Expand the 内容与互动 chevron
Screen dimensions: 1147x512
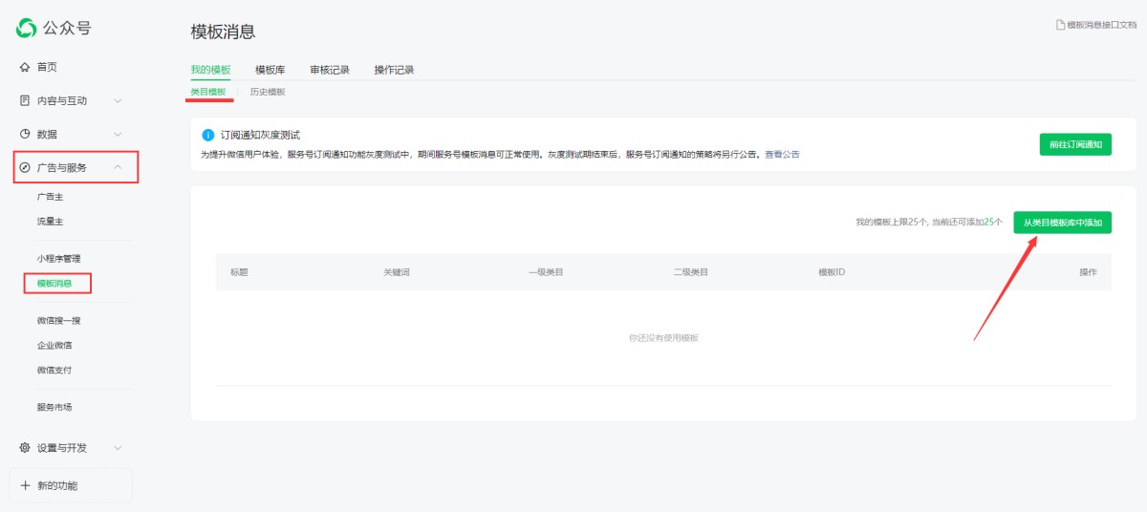coord(118,100)
